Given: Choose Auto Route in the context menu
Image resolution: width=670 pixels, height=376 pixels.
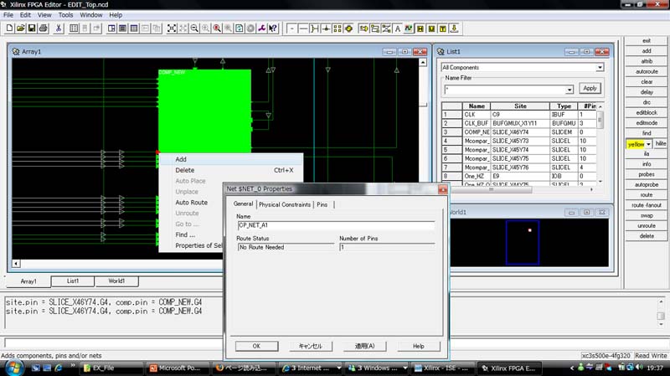Looking at the screenshot, I should pyautogui.click(x=192, y=203).
